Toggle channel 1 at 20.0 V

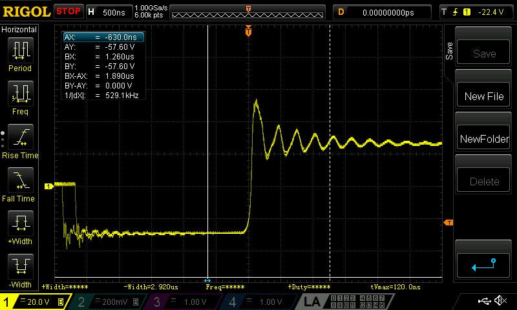35,302
